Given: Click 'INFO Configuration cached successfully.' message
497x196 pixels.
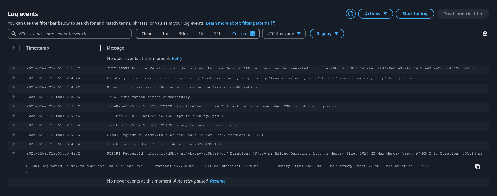Looking at the screenshot, I should pyautogui.click(x=150, y=97).
